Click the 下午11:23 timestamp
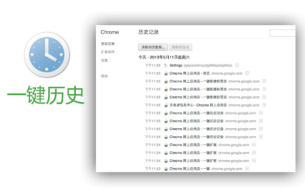Image resolution: width=305 pixels, height=190 pixels. (152, 169)
